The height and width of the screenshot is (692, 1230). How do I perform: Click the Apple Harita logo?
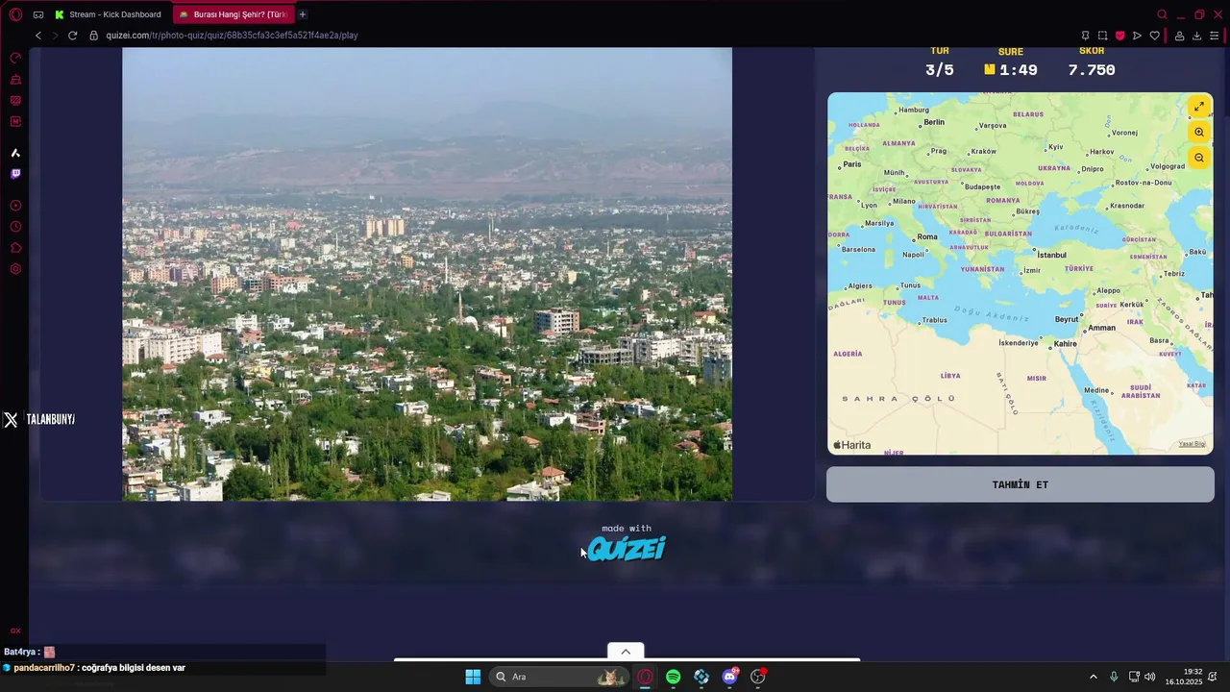851,445
